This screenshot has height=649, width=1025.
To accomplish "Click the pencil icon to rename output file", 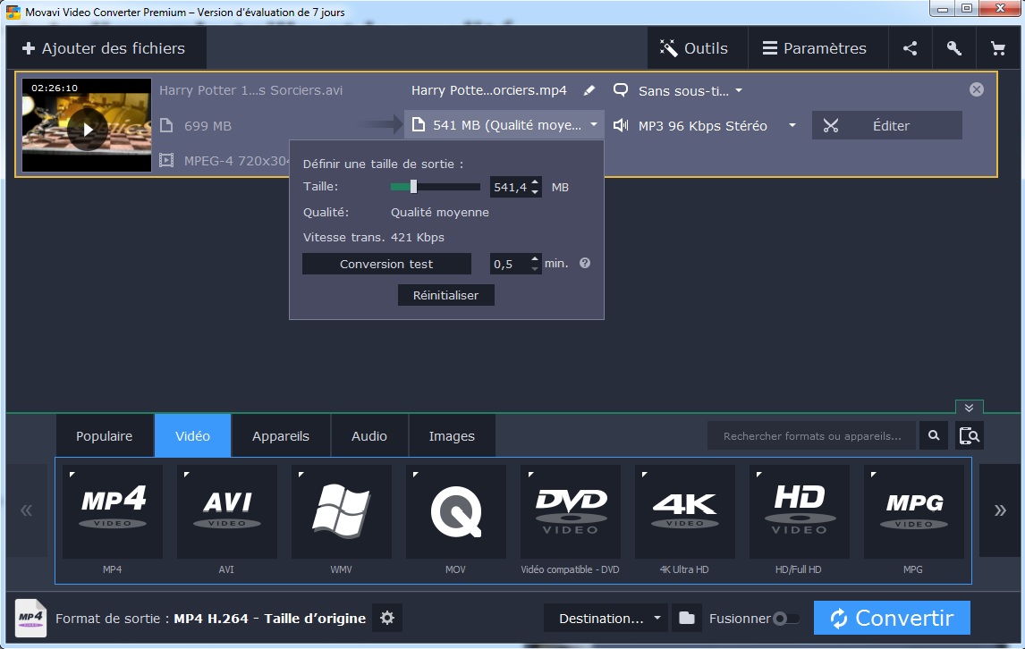I will pyautogui.click(x=589, y=90).
